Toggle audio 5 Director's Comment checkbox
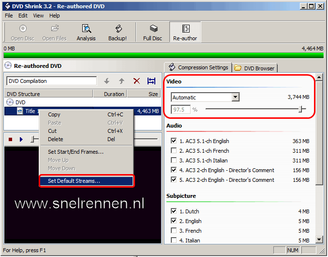The height and width of the screenshot is (257, 328). click(x=174, y=179)
